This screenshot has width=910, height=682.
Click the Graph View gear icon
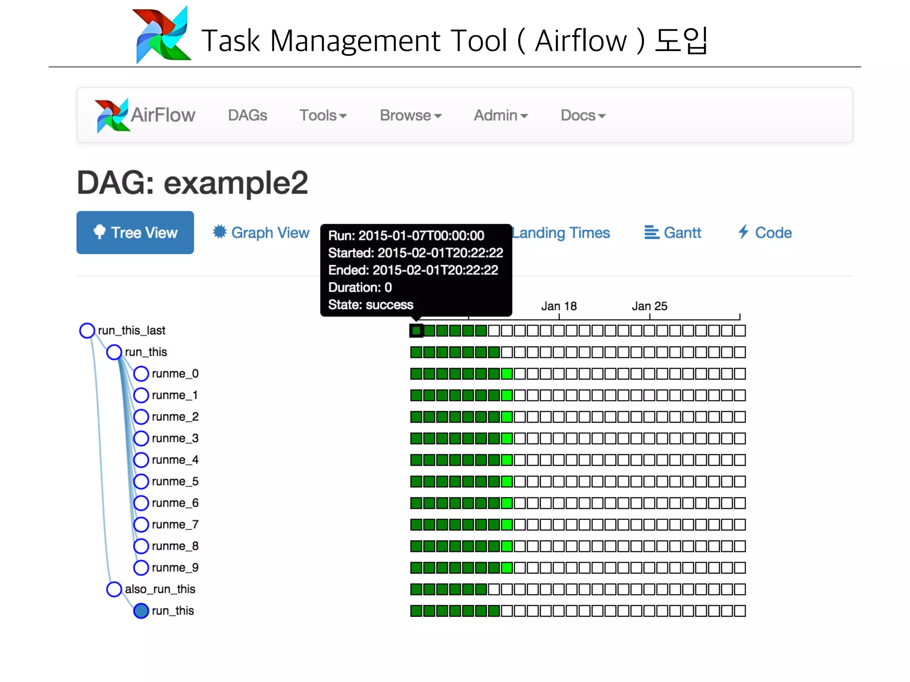click(x=220, y=232)
